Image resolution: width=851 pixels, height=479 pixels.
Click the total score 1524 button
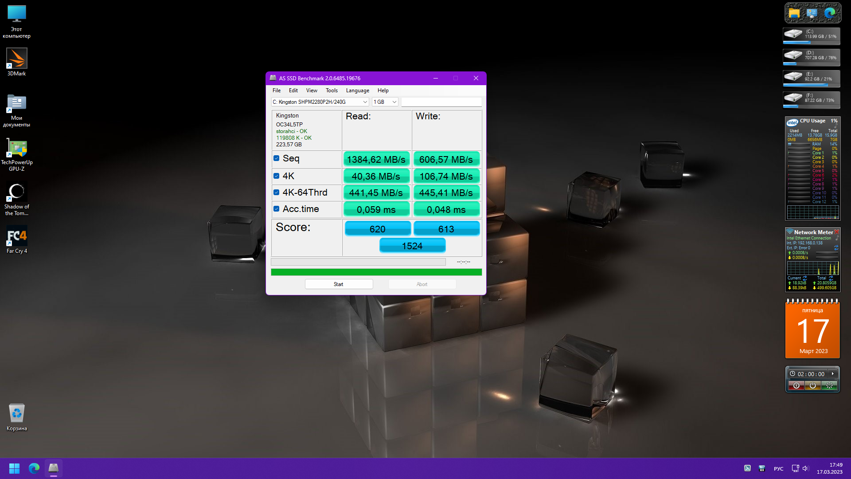click(x=412, y=246)
